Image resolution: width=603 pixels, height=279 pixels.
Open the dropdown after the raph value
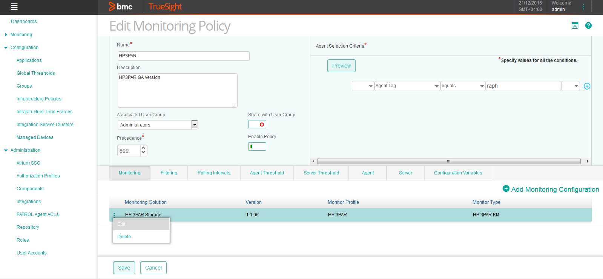[x=570, y=86]
